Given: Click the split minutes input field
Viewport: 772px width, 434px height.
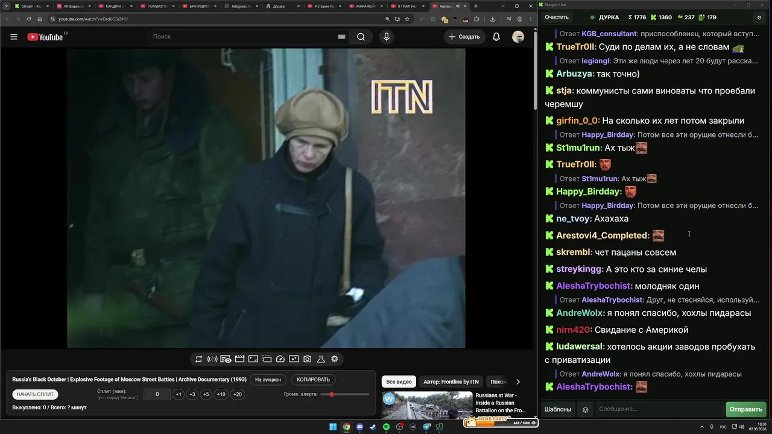Looking at the screenshot, I should tap(157, 394).
